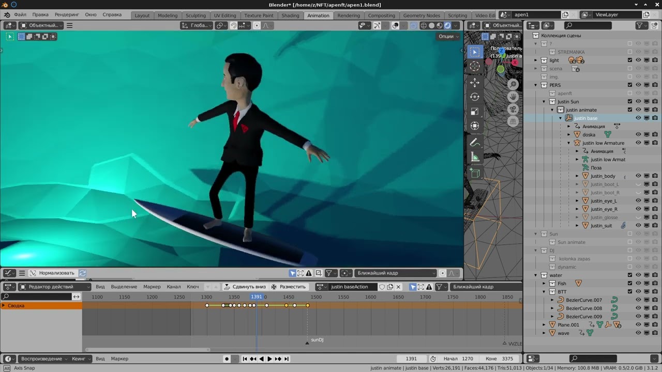Select the Measure tool
Image resolution: width=662 pixels, height=372 pixels.
[x=475, y=157]
